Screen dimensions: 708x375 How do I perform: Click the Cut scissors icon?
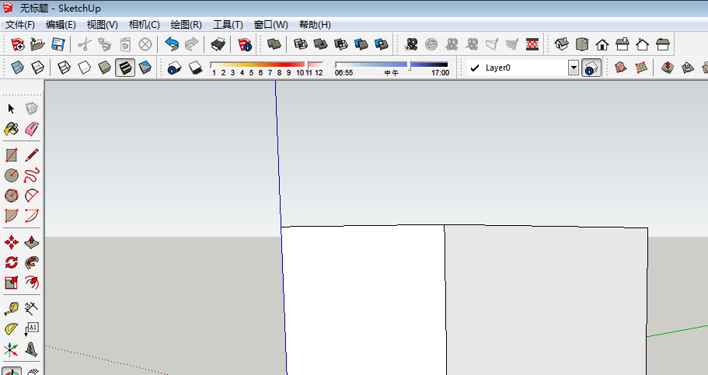pos(85,44)
